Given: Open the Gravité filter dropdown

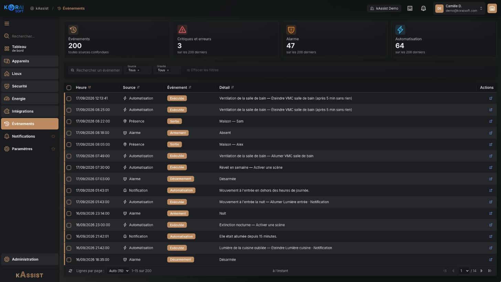Looking at the screenshot, I should coord(167,70).
